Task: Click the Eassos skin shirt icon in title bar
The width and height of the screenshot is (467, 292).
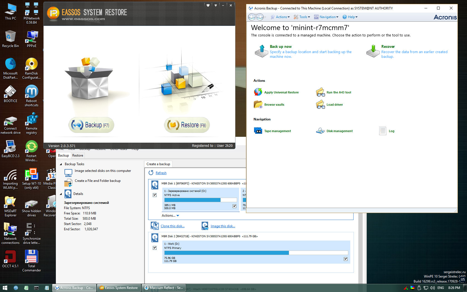Action: coord(208,5)
